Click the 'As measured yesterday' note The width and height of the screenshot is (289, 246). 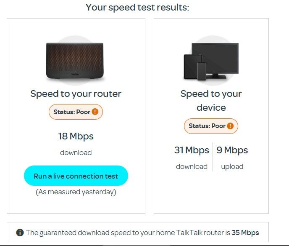[x=76, y=192]
